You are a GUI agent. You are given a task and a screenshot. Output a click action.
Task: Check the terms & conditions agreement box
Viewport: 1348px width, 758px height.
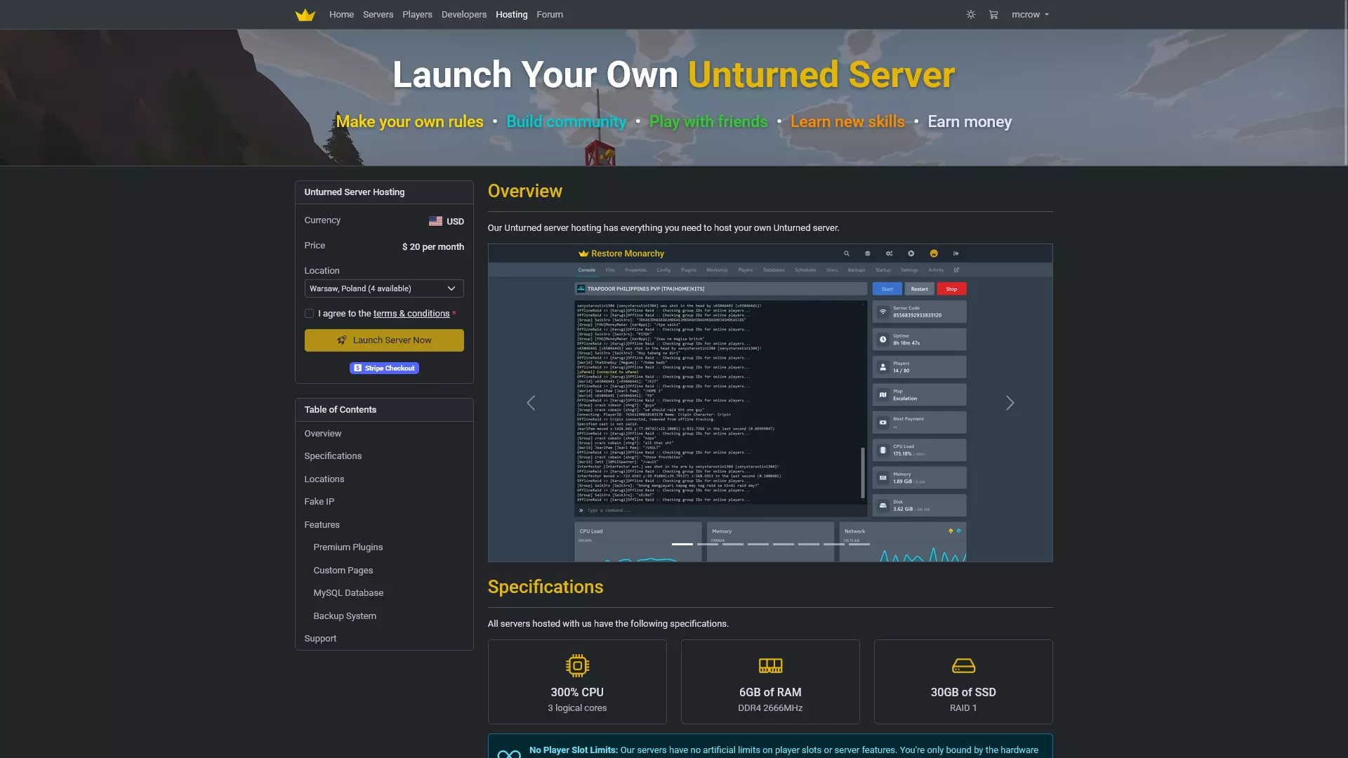coord(309,314)
